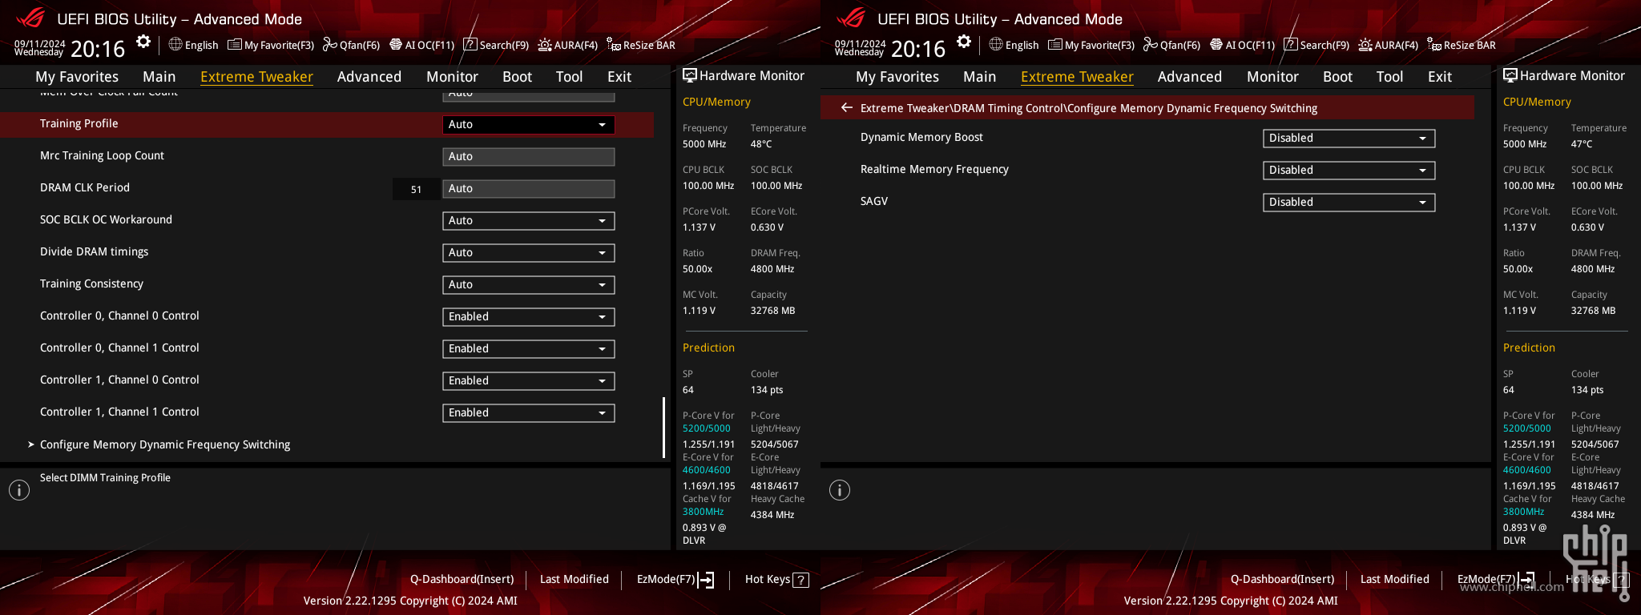Viewport: 1641px width, 615px height.
Task: Click Hot Keys label in the left window
Action: 768,580
